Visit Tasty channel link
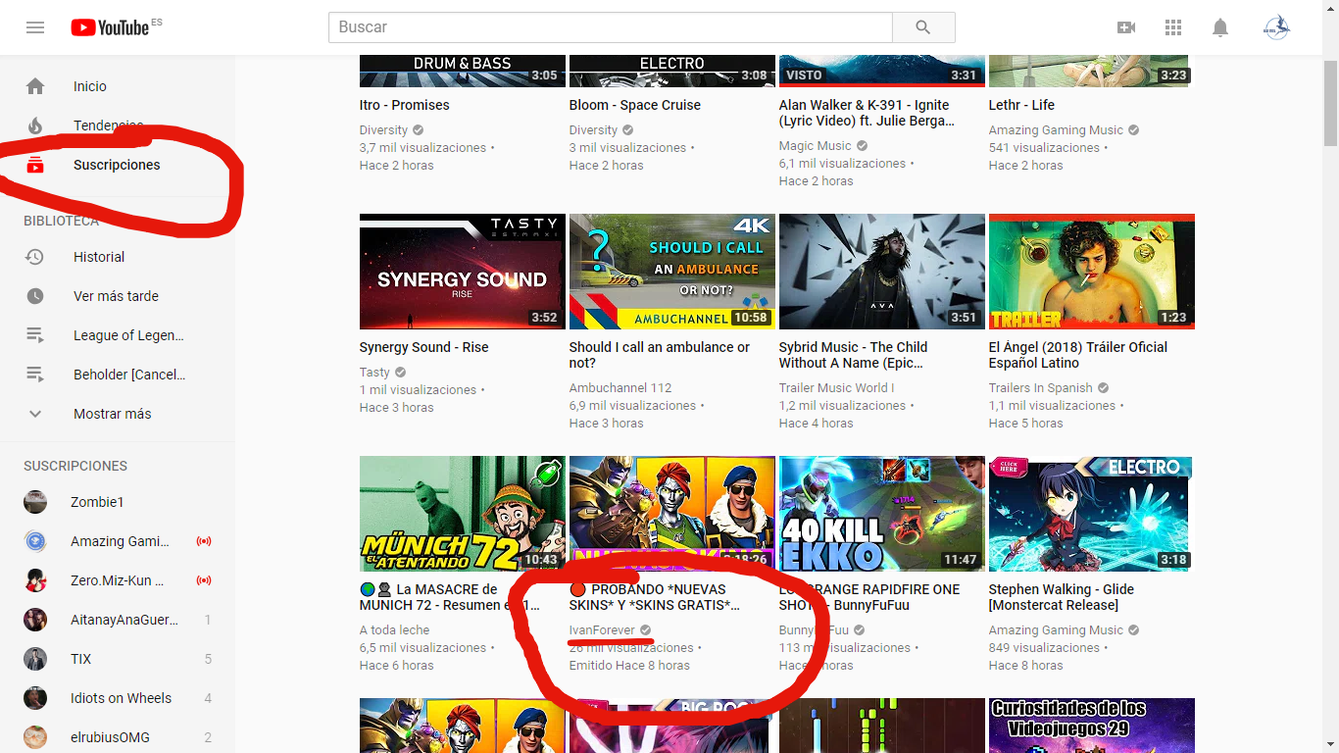1339x753 pixels. 374,373
